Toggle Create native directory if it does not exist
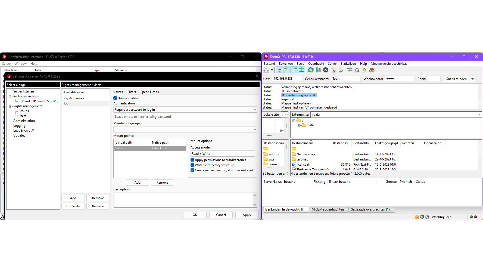The width and height of the screenshot is (483, 272). tap(192, 170)
